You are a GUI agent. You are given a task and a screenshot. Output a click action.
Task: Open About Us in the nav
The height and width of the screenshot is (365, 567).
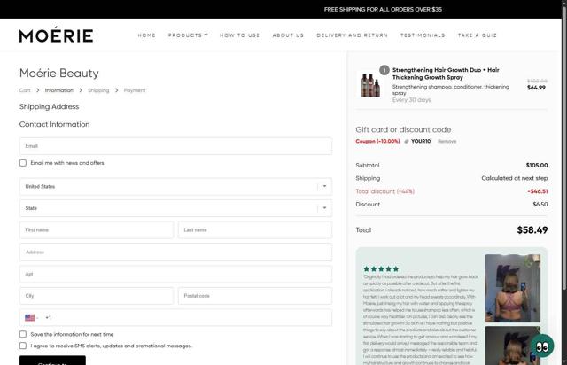point(288,35)
